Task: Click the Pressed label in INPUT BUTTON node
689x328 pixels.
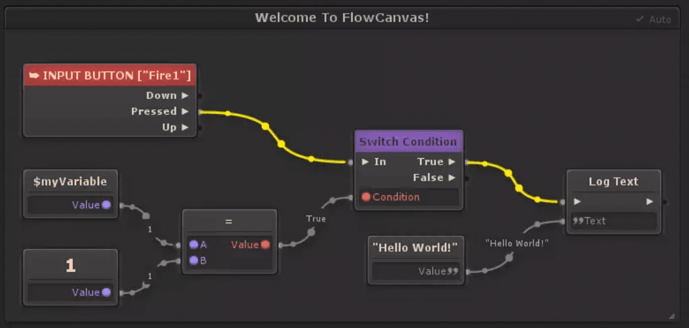Action: 154,111
